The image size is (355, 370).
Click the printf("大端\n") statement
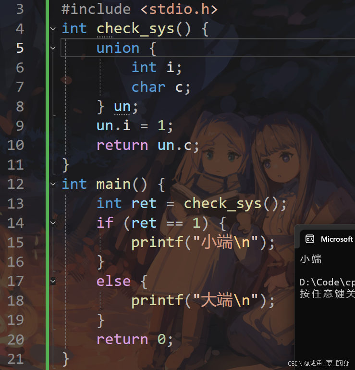pyautogui.click(x=203, y=301)
